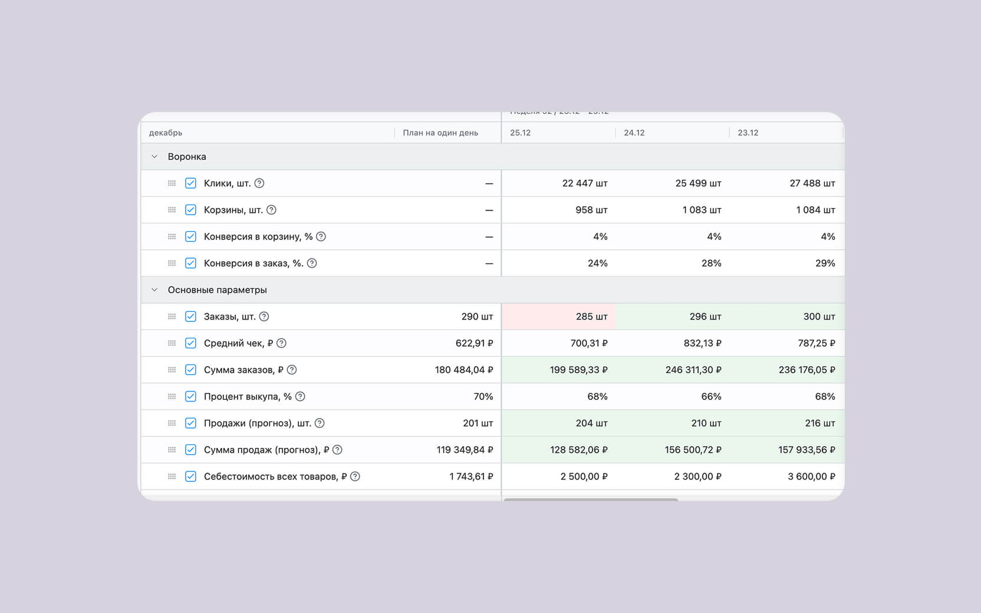Click drag handle of Сумма заказов row
981x613 pixels.
(172, 370)
